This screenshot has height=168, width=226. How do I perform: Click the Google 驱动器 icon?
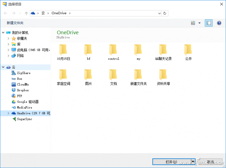(x=14, y=102)
